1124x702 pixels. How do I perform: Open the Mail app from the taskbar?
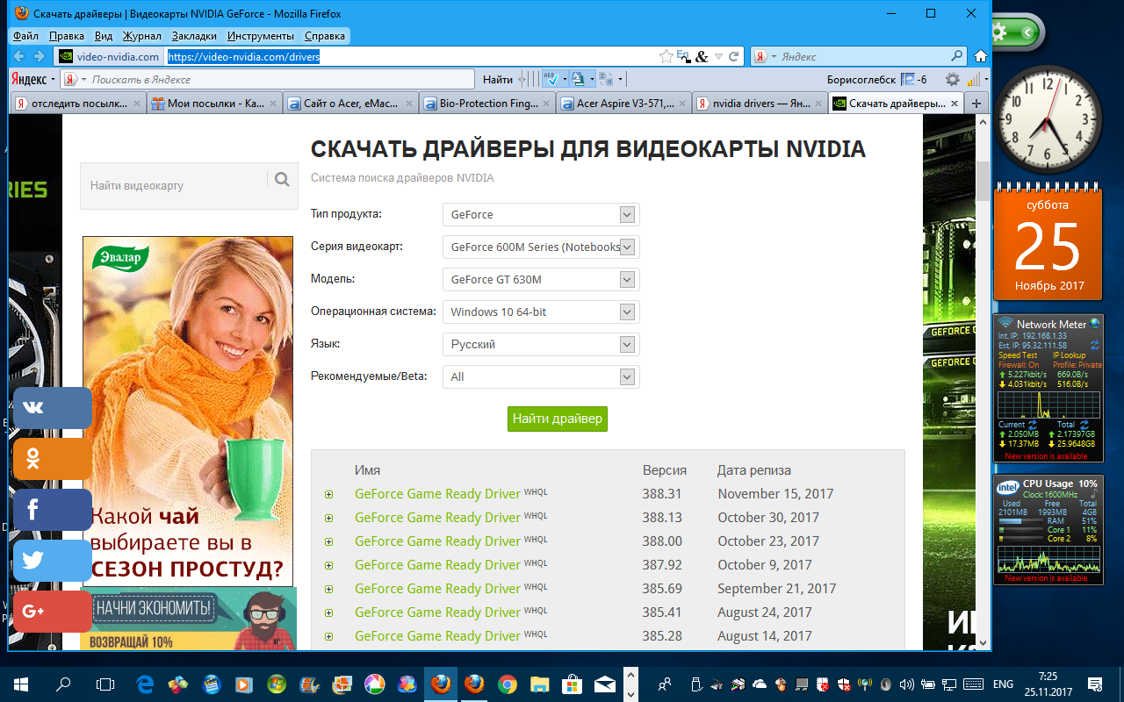[x=605, y=684]
